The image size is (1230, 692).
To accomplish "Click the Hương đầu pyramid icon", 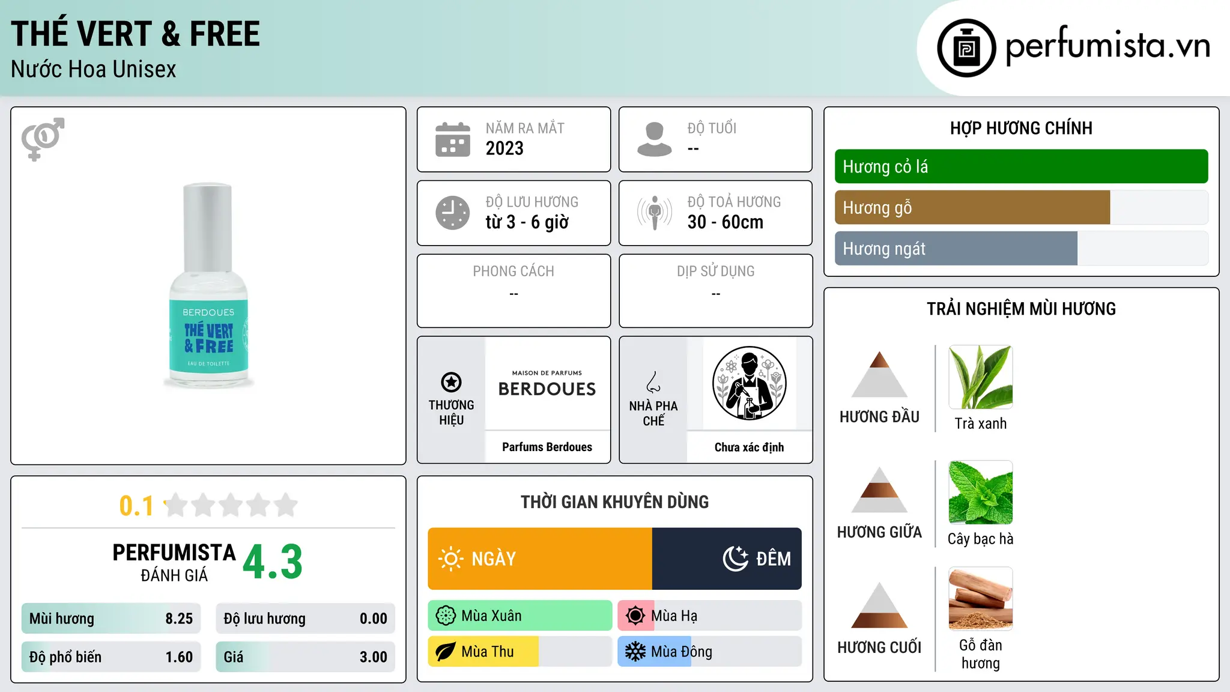I will [879, 374].
